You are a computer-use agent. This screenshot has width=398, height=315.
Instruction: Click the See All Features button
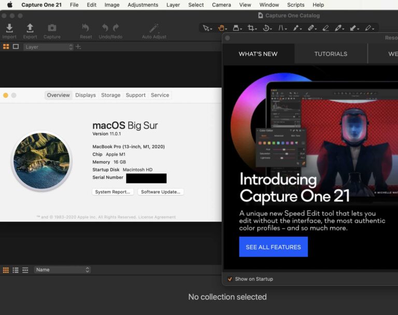274,247
